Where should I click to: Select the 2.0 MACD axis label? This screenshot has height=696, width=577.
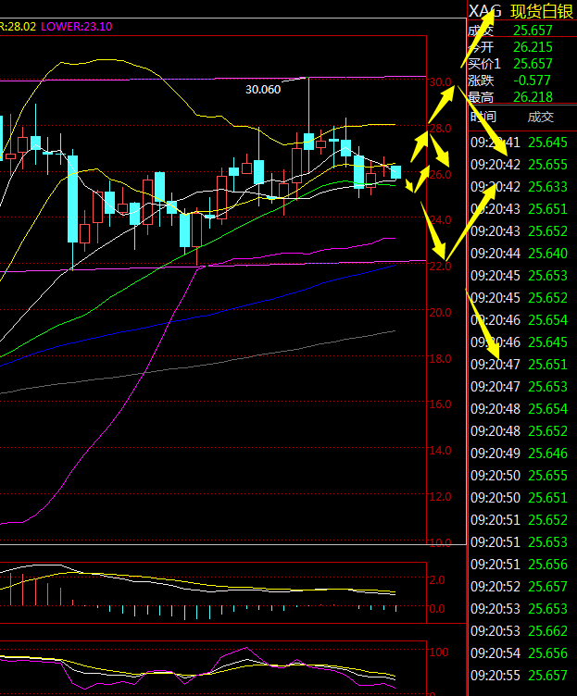tap(436, 580)
